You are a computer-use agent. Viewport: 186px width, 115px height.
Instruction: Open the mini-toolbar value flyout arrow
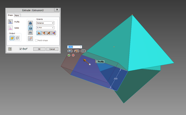(81, 47)
